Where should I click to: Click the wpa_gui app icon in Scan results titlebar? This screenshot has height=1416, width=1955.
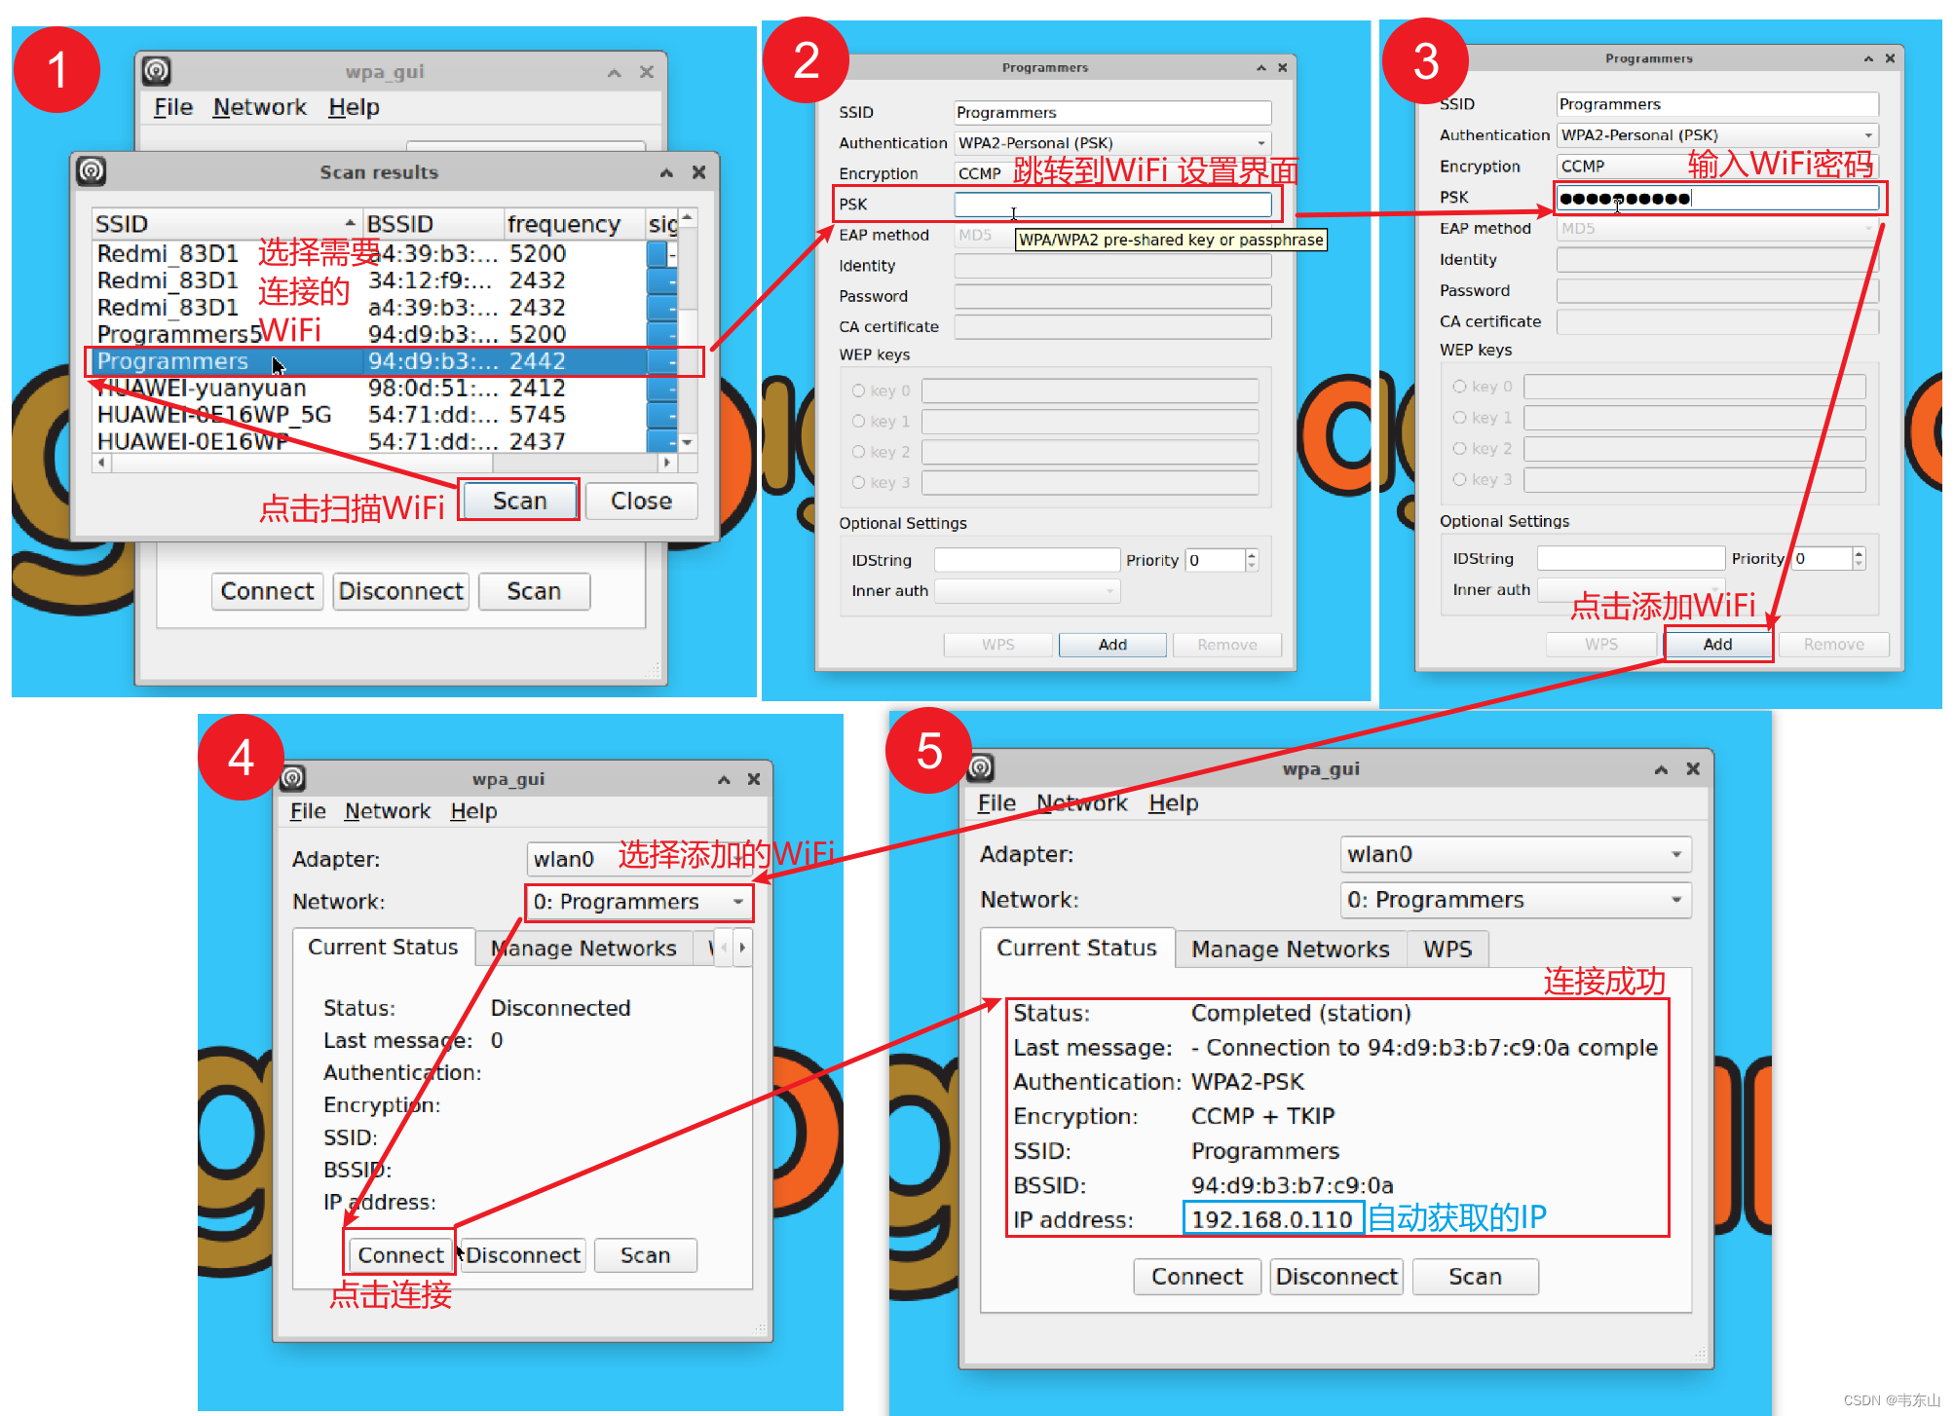[92, 171]
